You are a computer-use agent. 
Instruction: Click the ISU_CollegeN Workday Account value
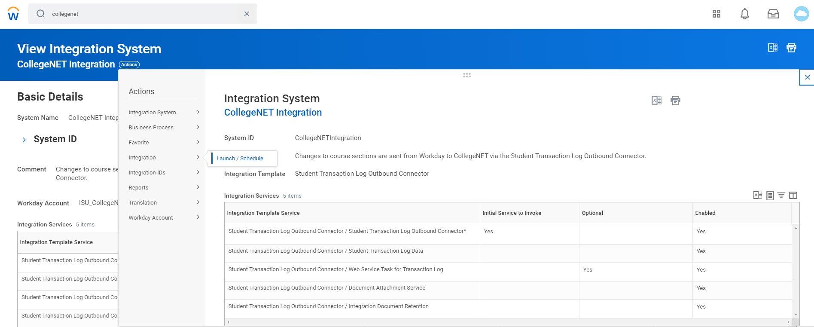98,203
